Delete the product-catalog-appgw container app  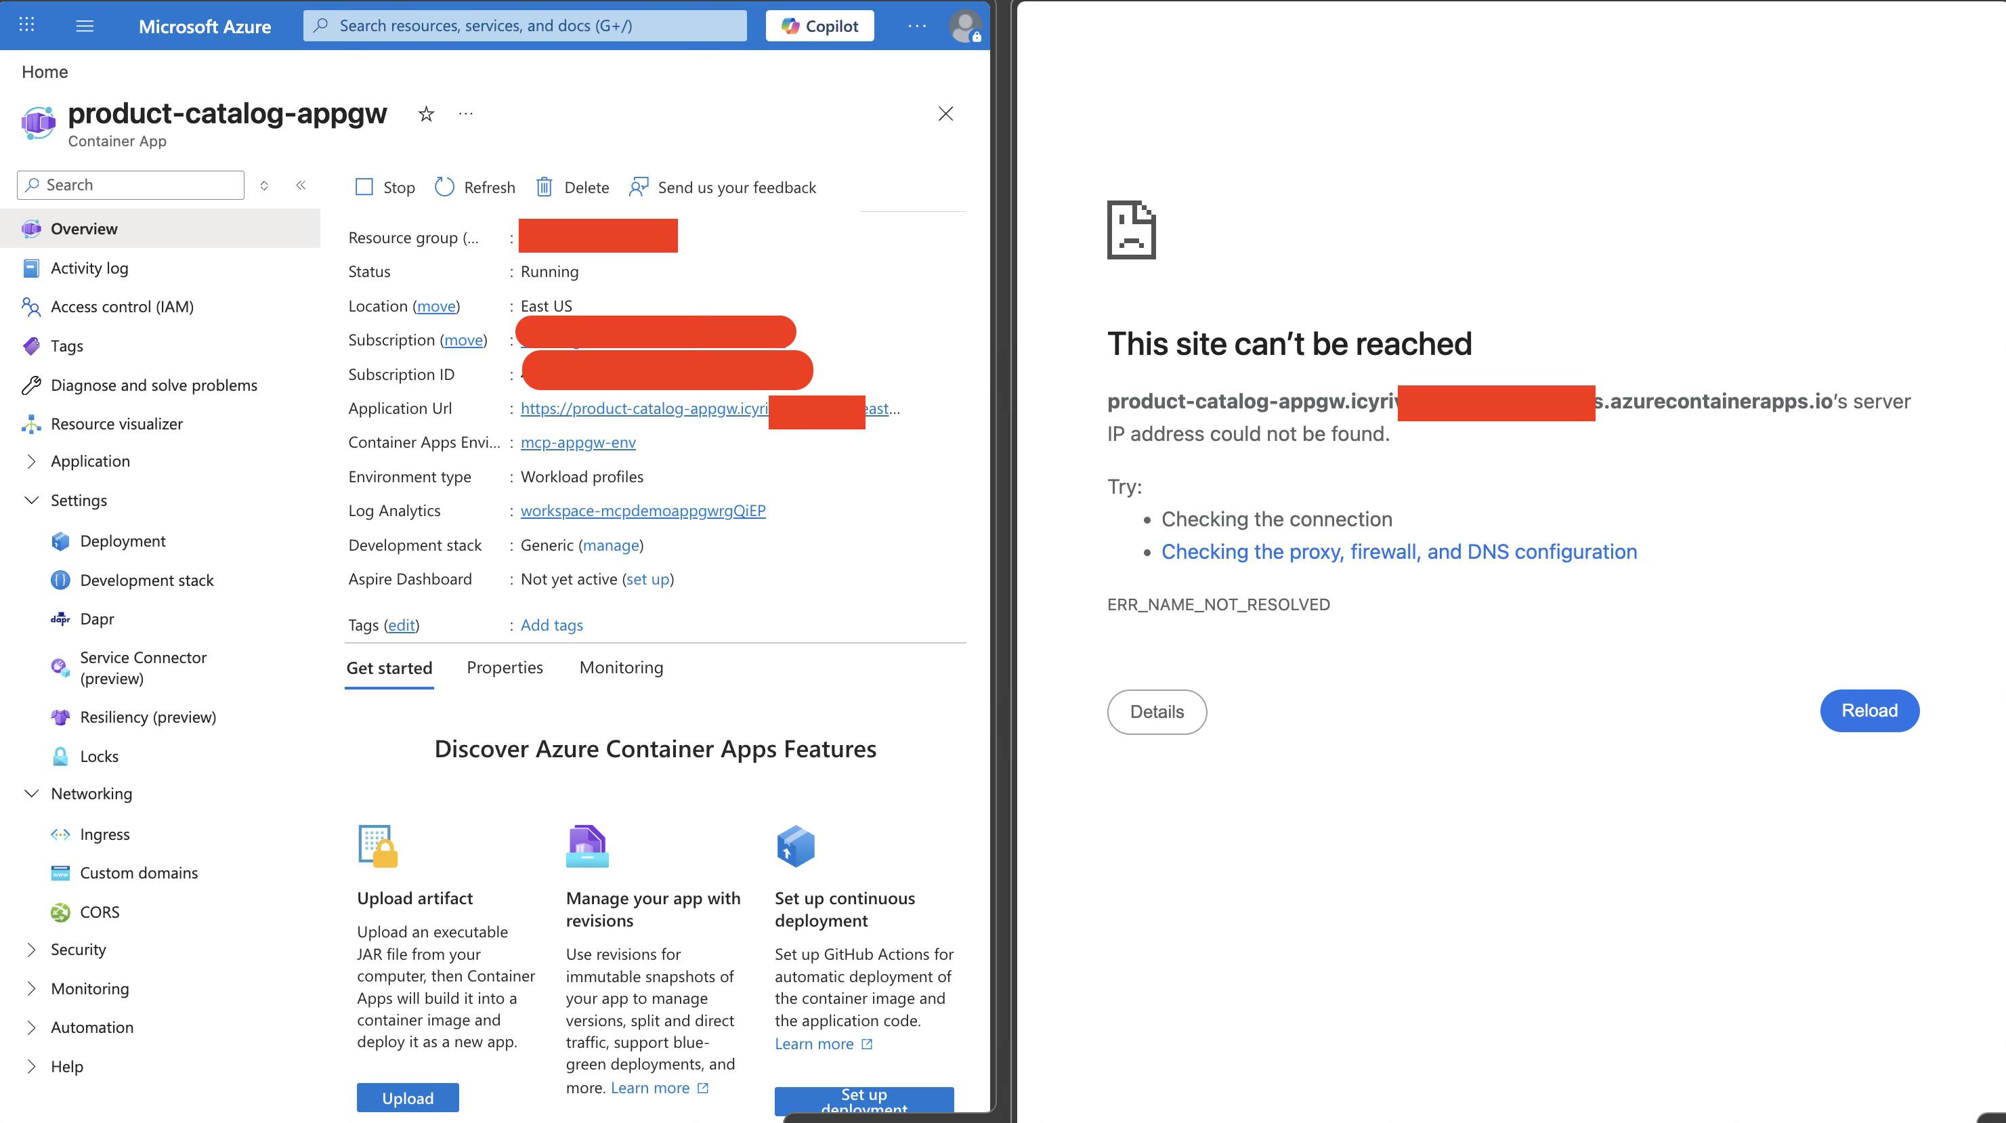tap(572, 187)
